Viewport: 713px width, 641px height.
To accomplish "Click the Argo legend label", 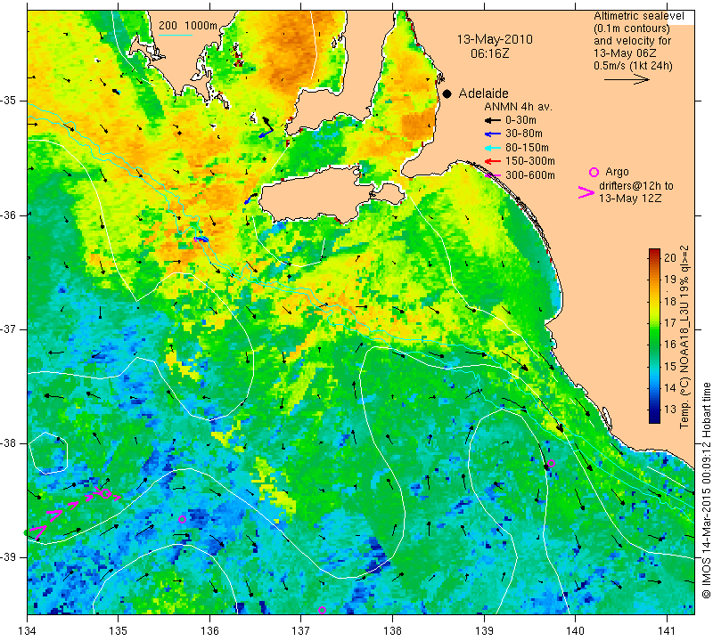I will click(x=617, y=172).
